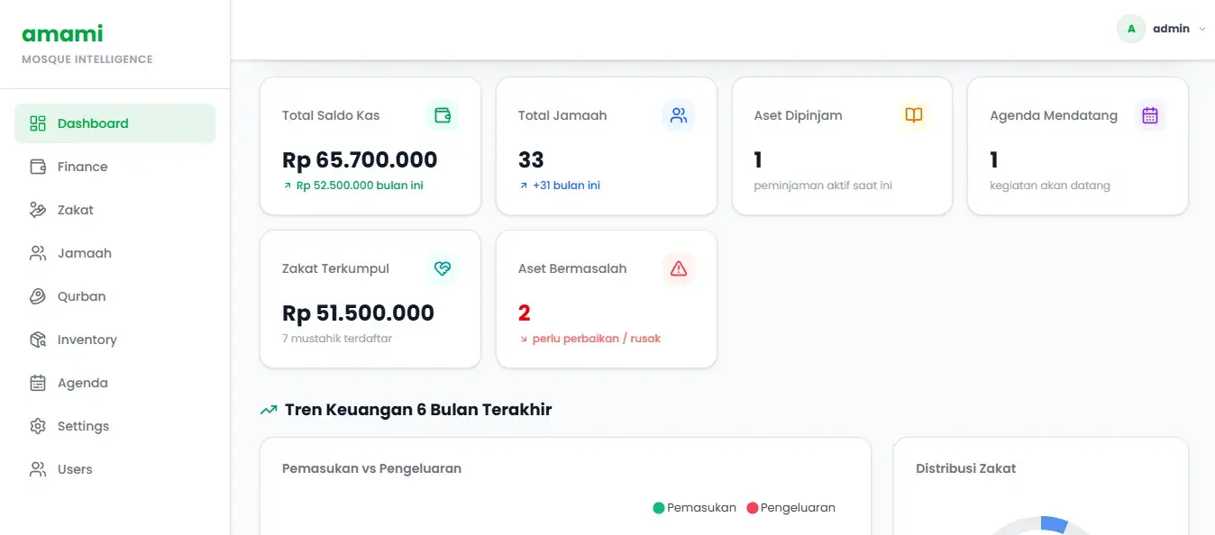This screenshot has width=1215, height=535.
Task: Click the Total Saldo Kas card title
Action: pos(331,115)
